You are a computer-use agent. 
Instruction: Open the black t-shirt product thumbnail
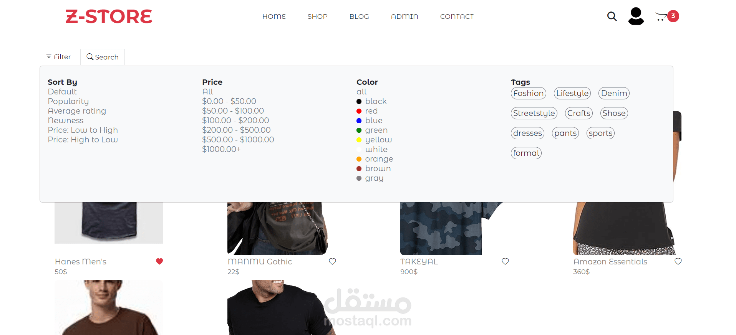click(282, 307)
